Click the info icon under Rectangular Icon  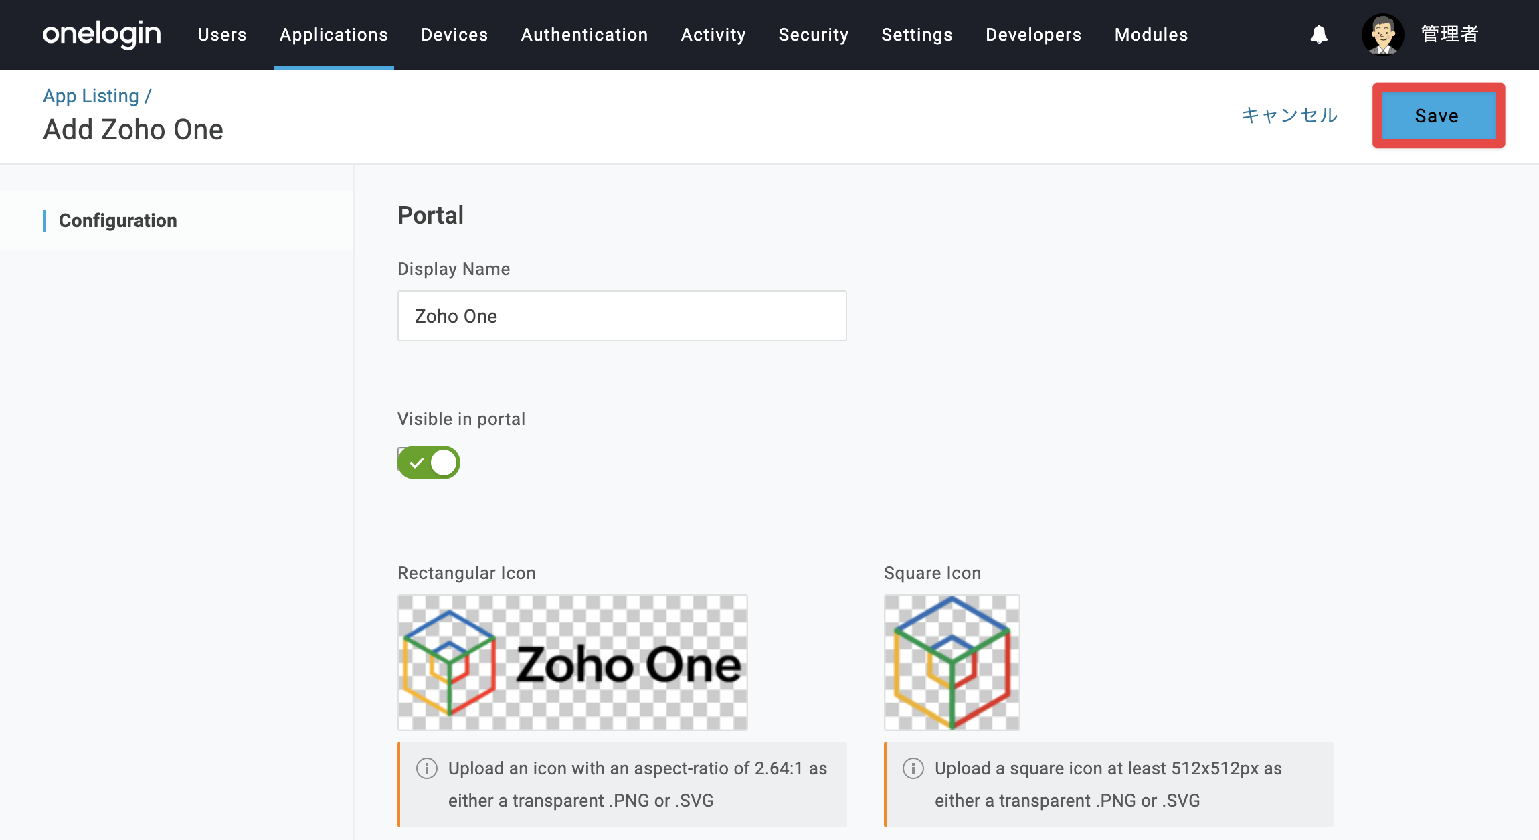[x=427, y=768]
